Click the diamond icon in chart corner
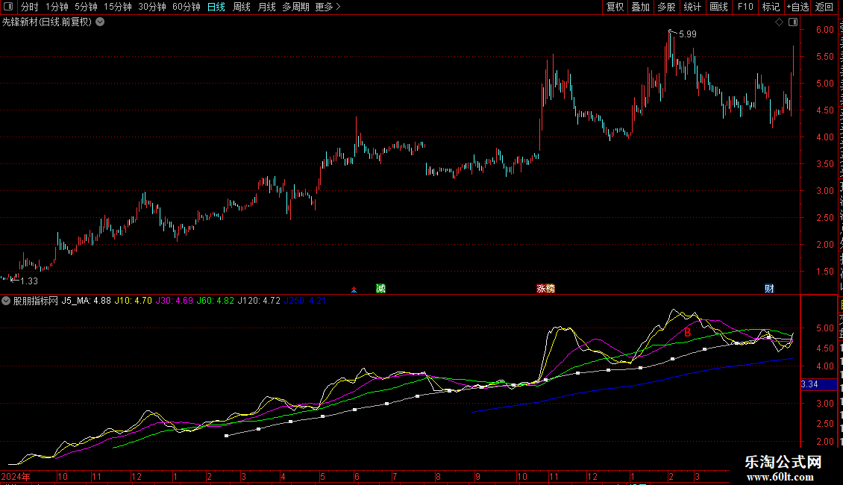843x485 pixels. coord(779,22)
